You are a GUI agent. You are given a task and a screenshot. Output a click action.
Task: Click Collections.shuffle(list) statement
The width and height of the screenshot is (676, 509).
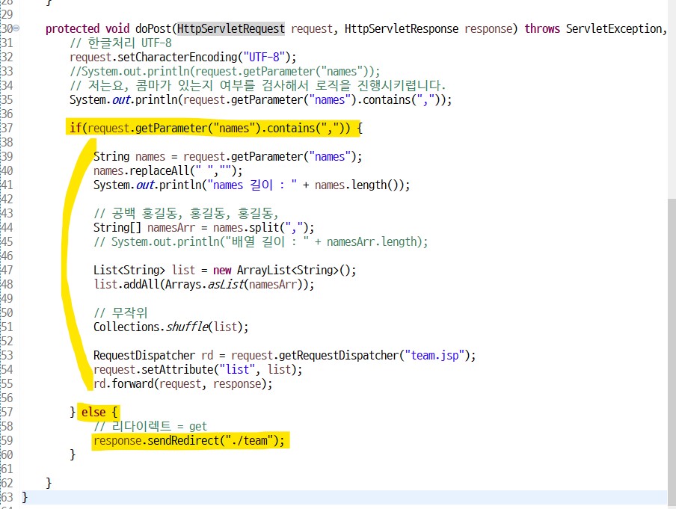[170, 327]
